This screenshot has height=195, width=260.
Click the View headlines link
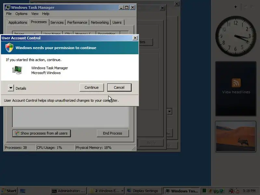236,92
